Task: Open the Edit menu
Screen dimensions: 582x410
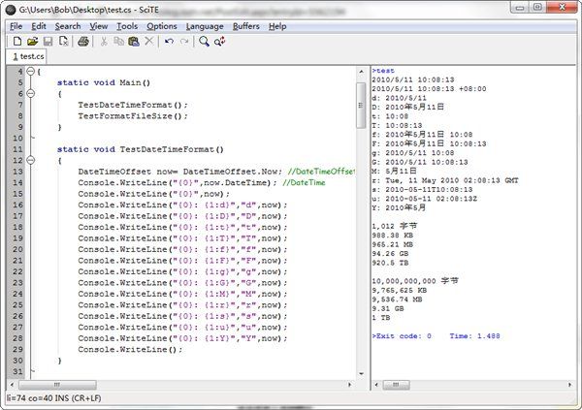Action: 39,26
